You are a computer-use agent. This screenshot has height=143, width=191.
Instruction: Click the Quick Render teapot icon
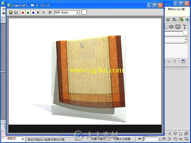[187, 19]
